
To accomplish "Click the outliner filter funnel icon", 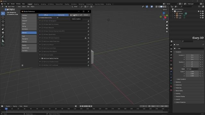I will pyautogui.click(x=199, y=6).
